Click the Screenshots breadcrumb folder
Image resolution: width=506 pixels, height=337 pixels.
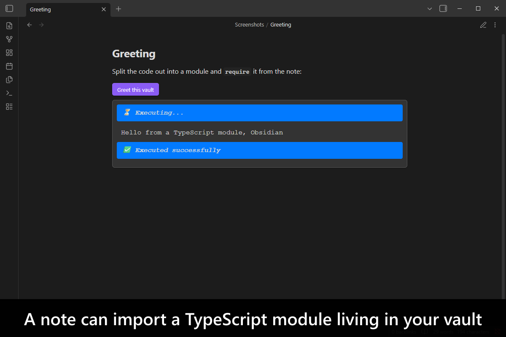(249, 25)
